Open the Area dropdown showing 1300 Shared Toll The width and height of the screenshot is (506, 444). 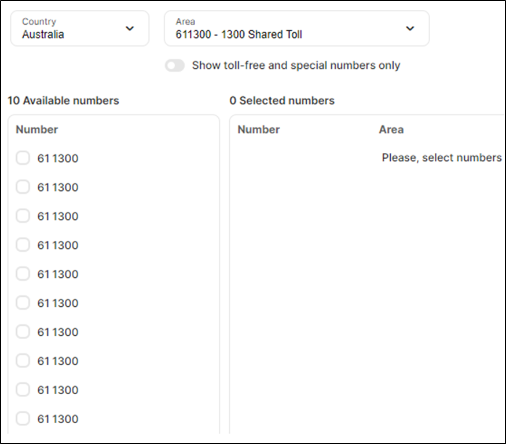coord(296,28)
